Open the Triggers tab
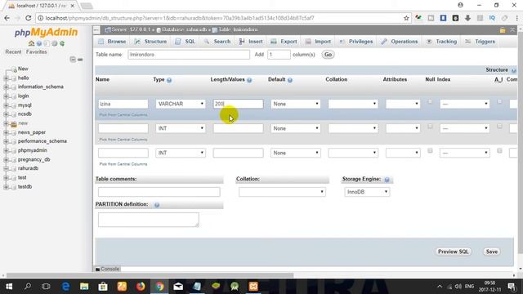The width and height of the screenshot is (523, 294). 481,42
